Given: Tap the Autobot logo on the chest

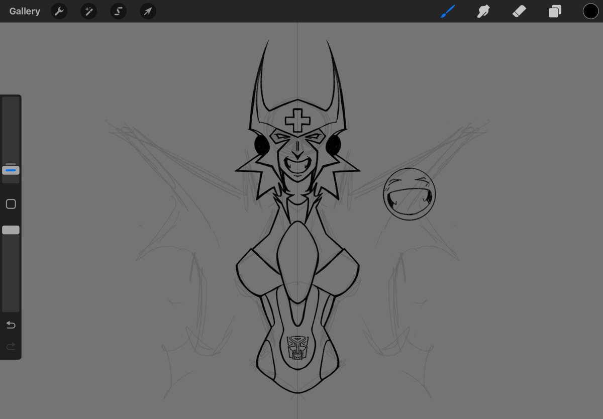Looking at the screenshot, I should 296,348.
